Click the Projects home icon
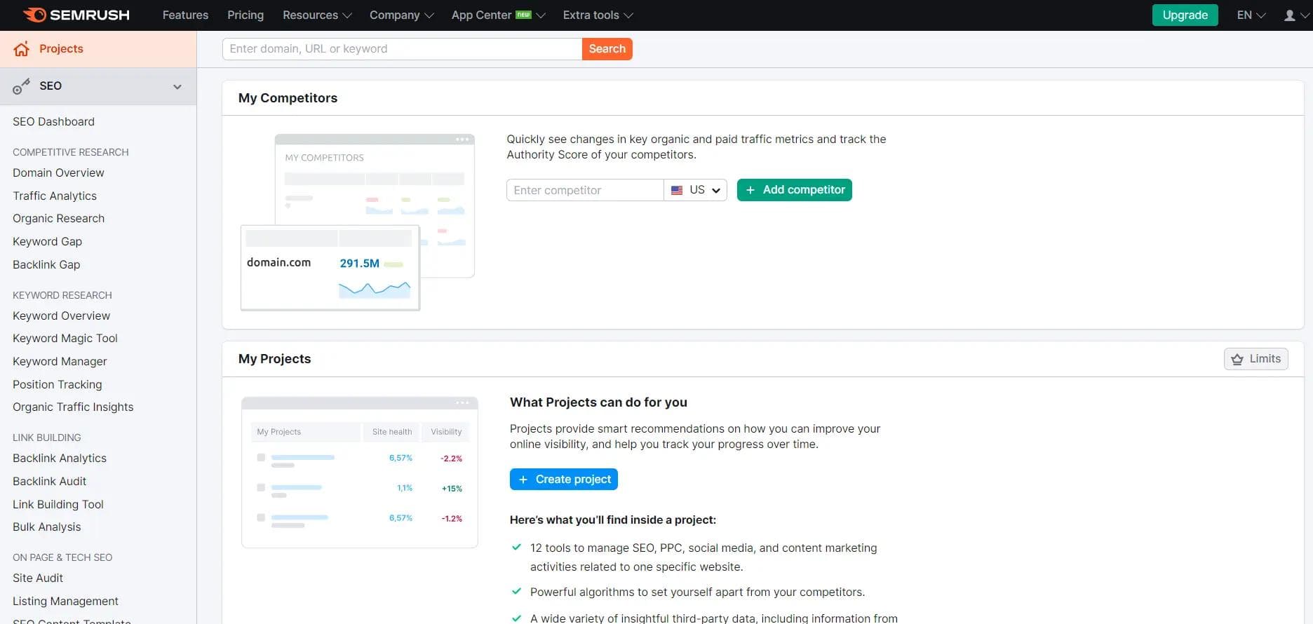1313x624 pixels. coord(22,48)
